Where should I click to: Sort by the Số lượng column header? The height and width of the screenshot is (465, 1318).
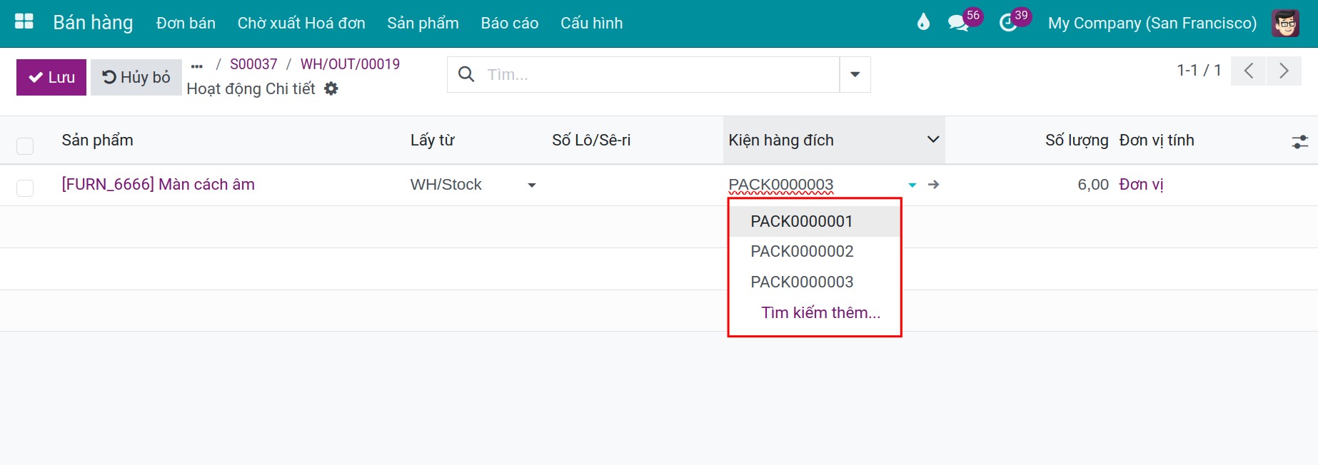pyautogui.click(x=1077, y=140)
